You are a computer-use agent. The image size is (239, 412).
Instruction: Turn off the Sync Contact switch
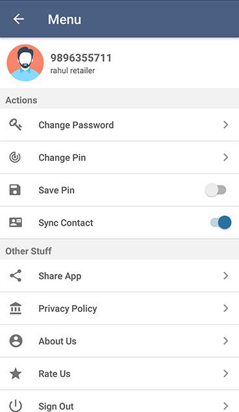pyautogui.click(x=221, y=223)
